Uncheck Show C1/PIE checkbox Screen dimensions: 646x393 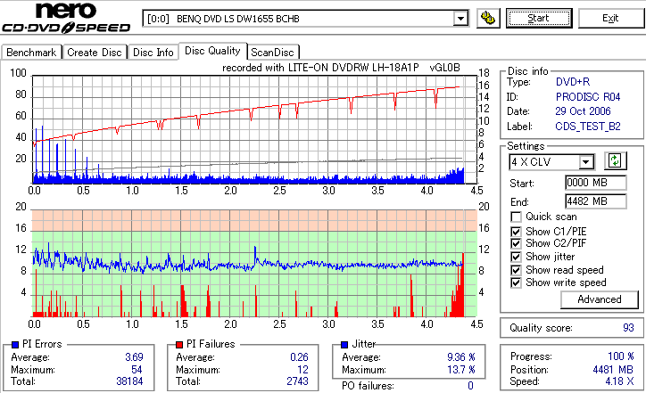click(x=516, y=232)
